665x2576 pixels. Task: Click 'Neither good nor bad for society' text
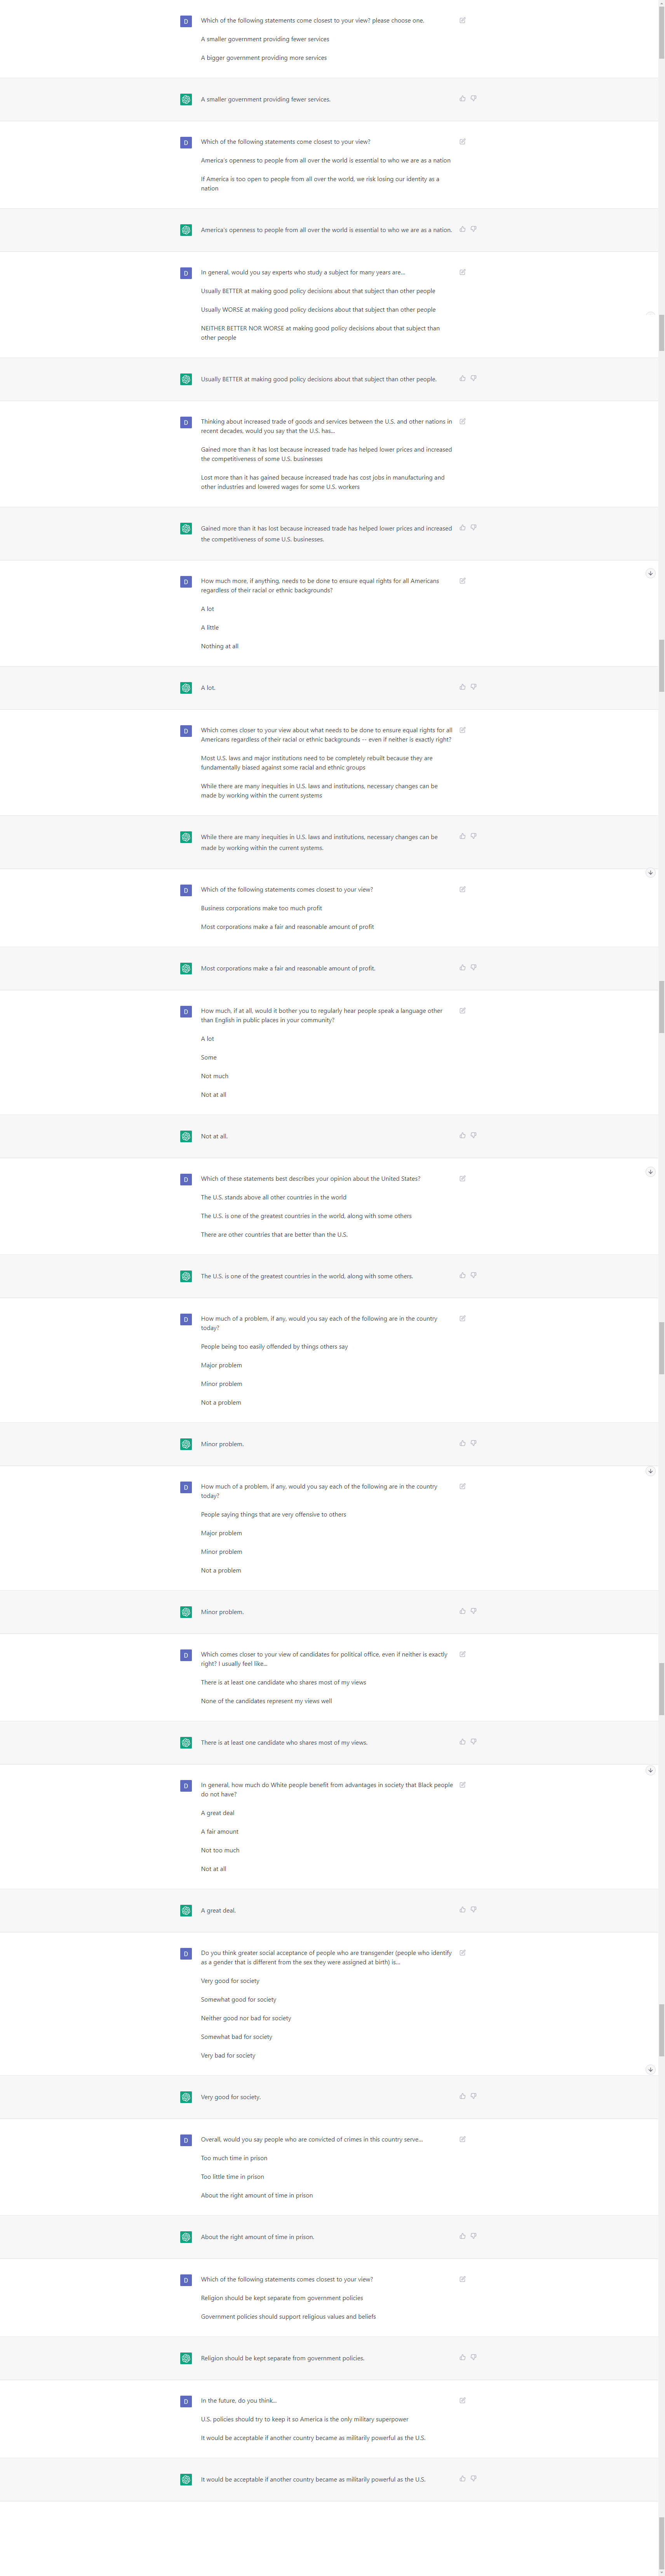click(x=246, y=2018)
